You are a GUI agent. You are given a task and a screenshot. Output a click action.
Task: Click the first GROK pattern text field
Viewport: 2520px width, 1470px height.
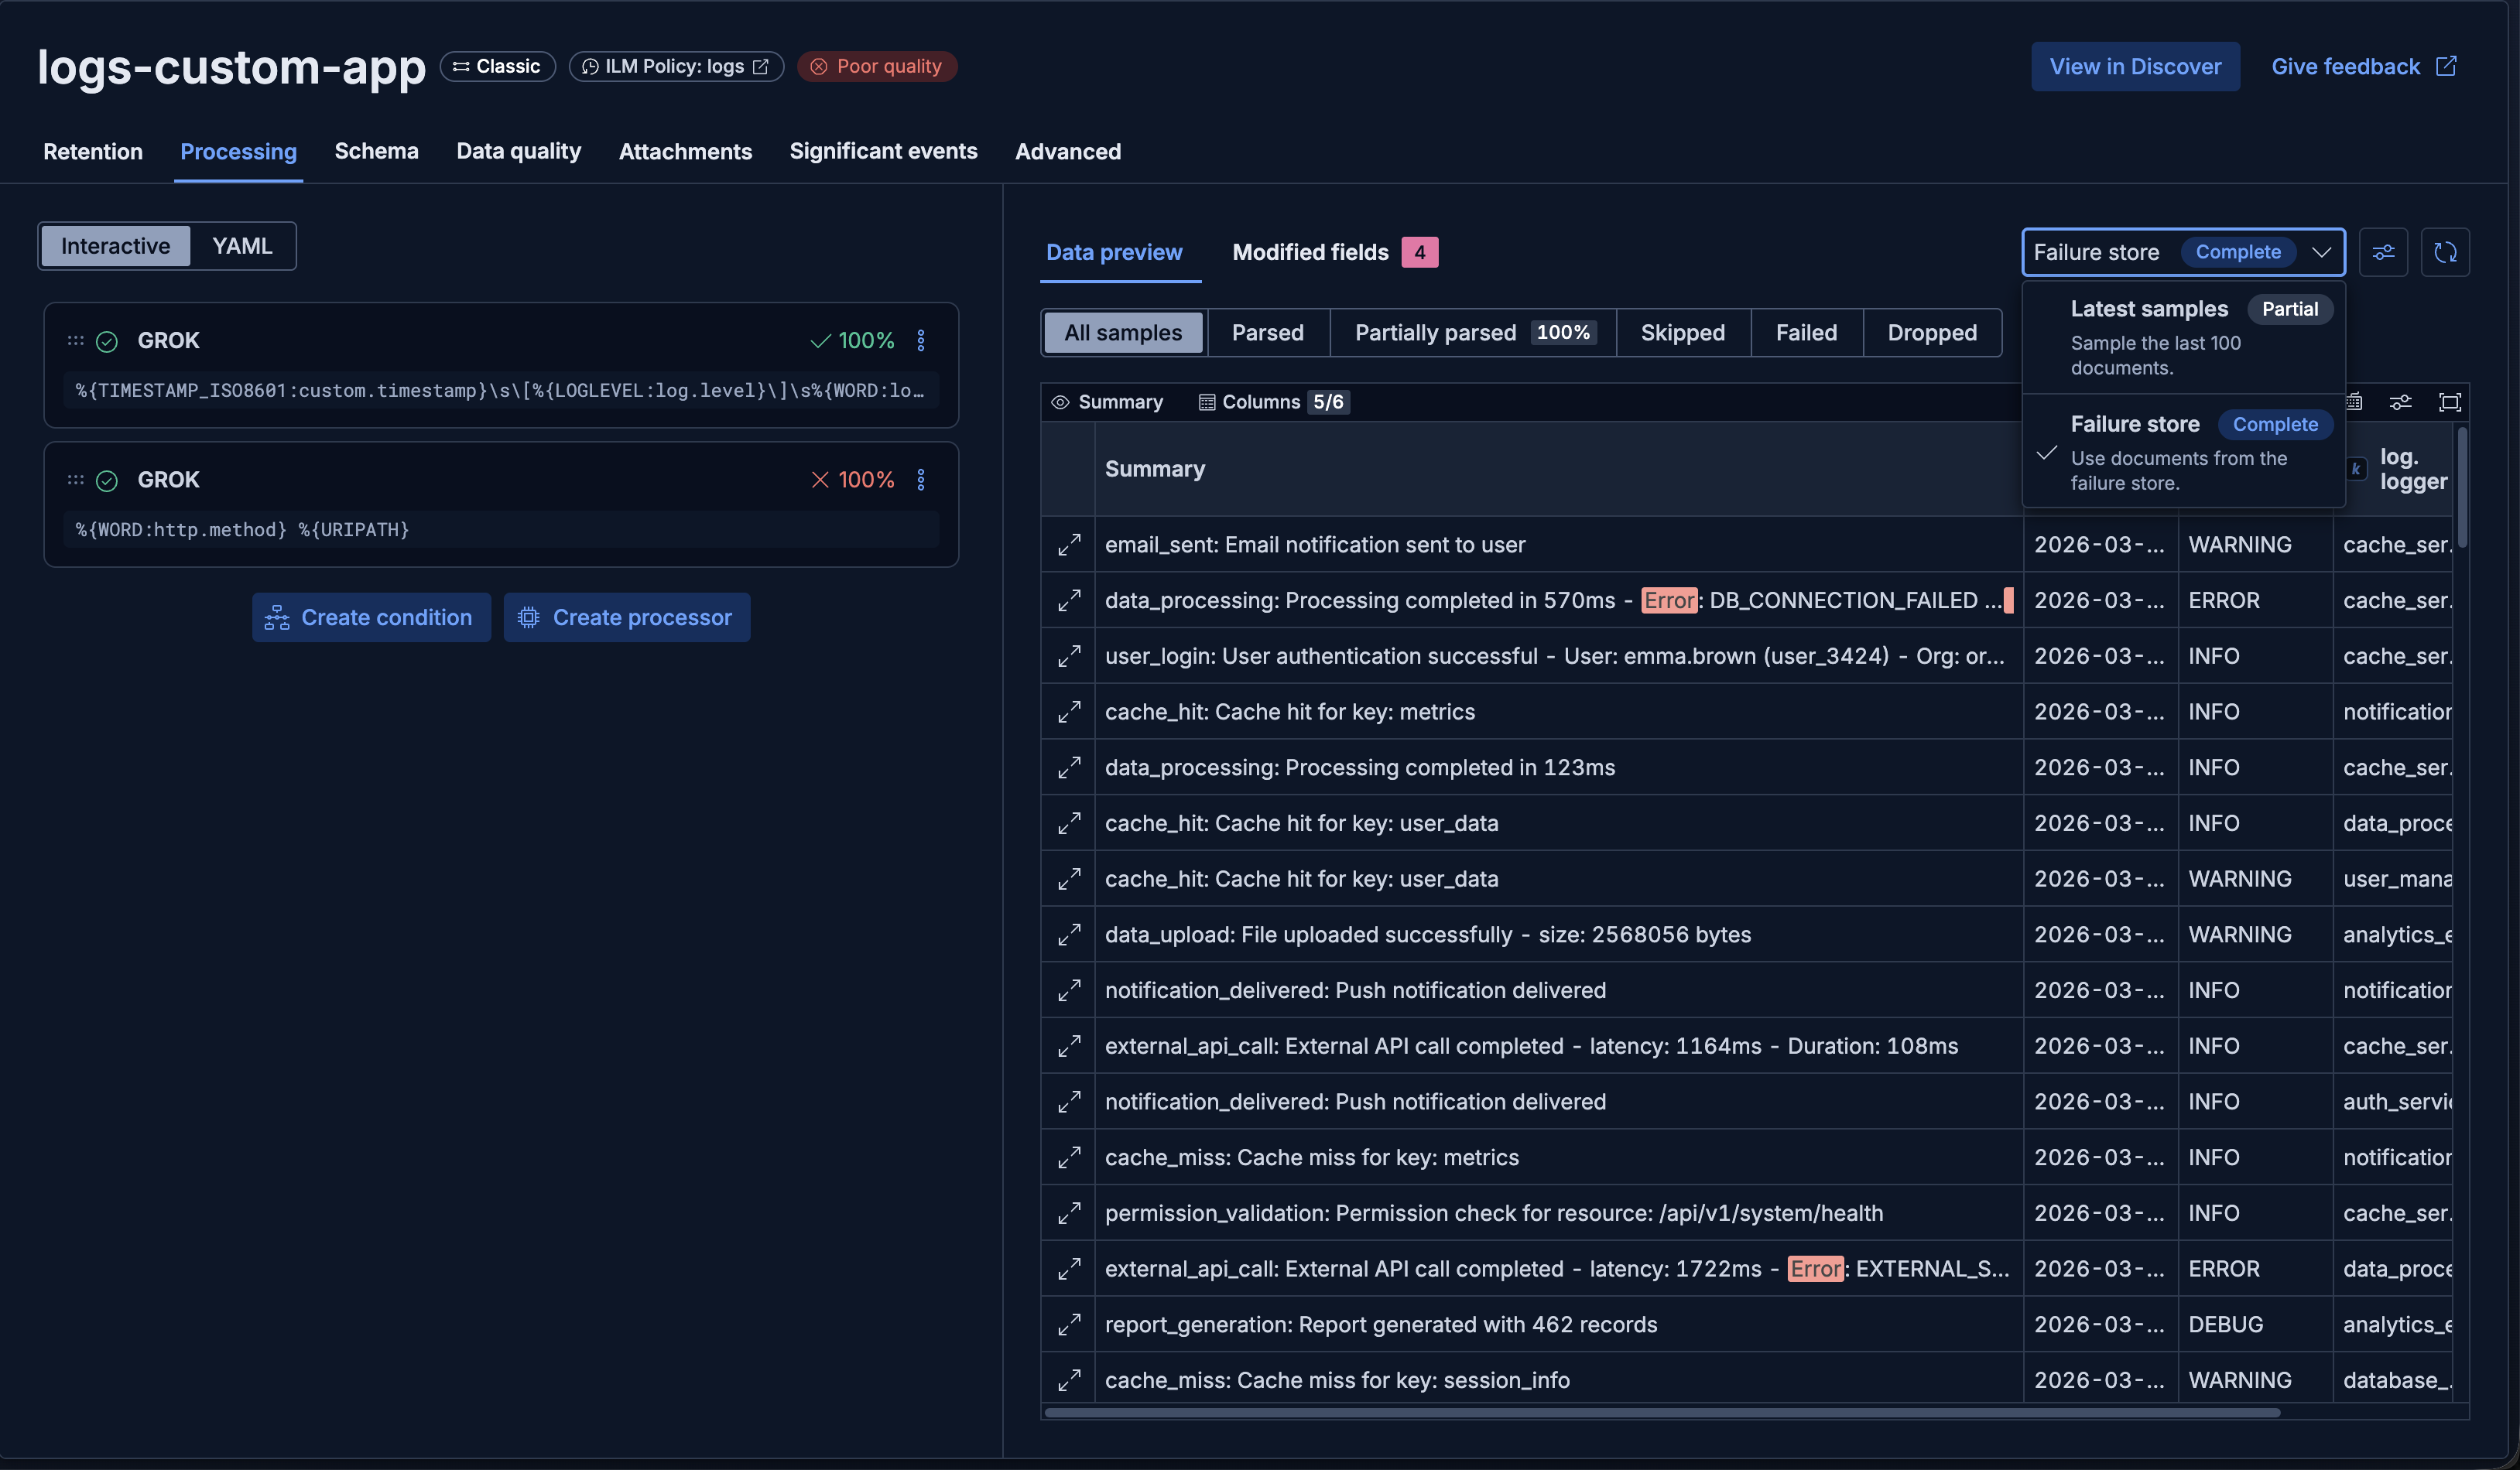[x=500, y=391]
